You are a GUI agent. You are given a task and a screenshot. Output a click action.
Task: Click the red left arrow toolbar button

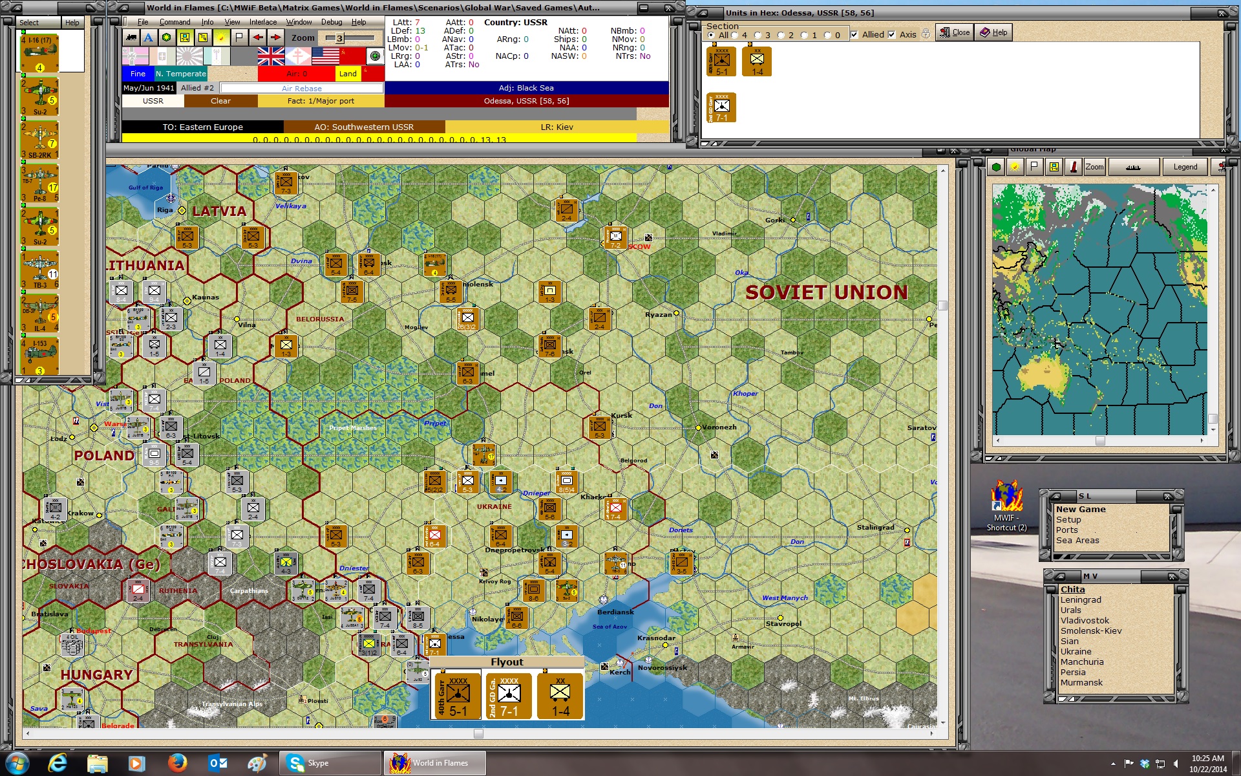tap(257, 38)
